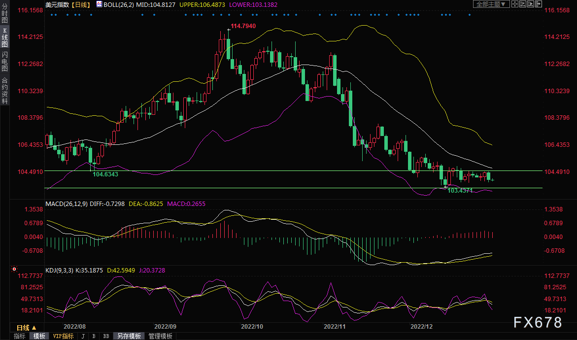Click the chart range measurement icon

coord(524,4)
